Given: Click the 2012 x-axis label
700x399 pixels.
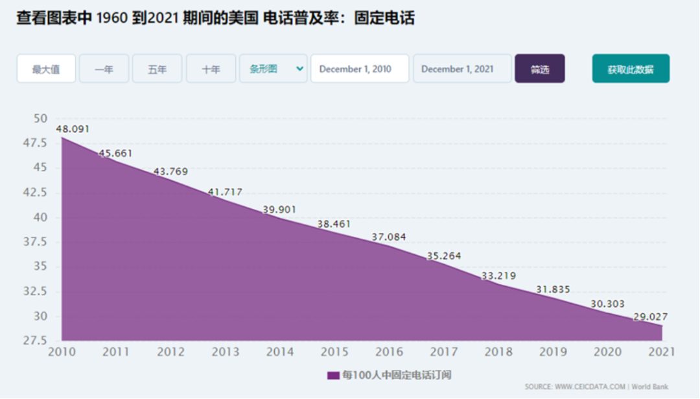Looking at the screenshot, I should coord(170,352).
